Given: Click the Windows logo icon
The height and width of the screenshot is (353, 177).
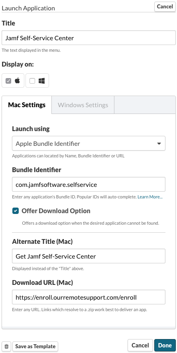Looking at the screenshot, I should pos(41,80).
